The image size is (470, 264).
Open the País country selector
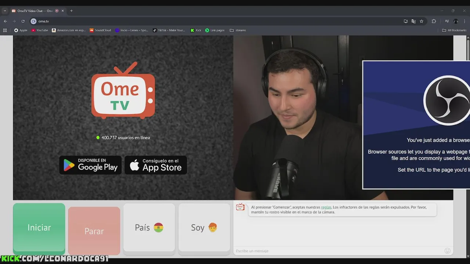pyautogui.click(x=149, y=228)
